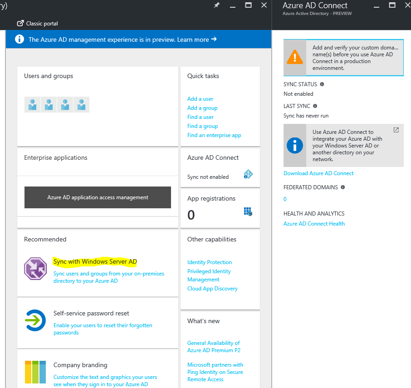This screenshot has width=411, height=388.
Task: Close the directory overview blade
Action: [264, 5]
